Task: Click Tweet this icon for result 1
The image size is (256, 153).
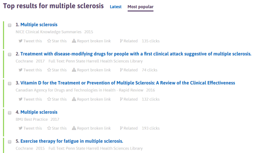Action: click(30, 41)
